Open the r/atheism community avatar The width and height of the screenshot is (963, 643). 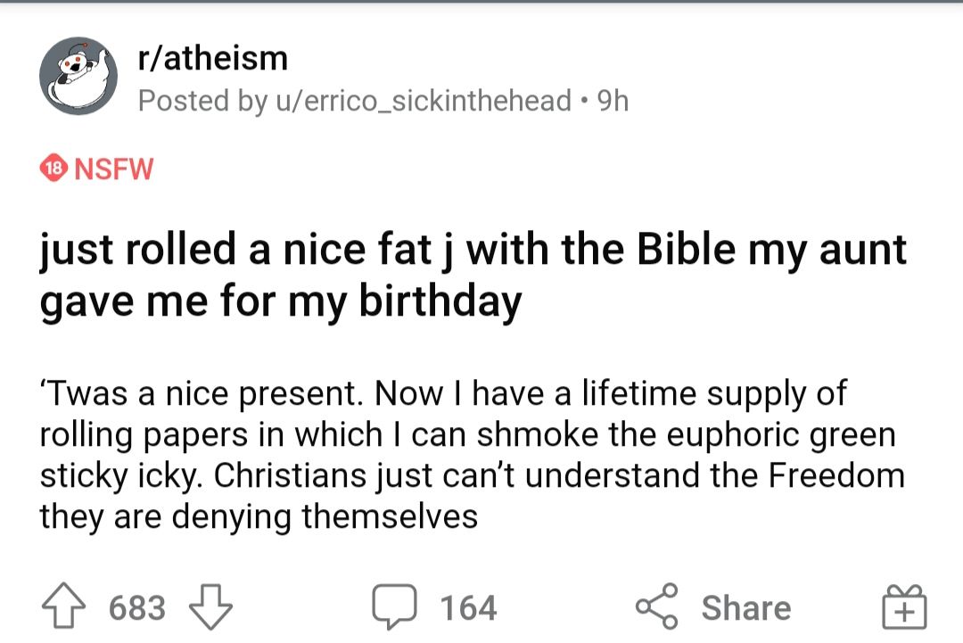point(78,77)
